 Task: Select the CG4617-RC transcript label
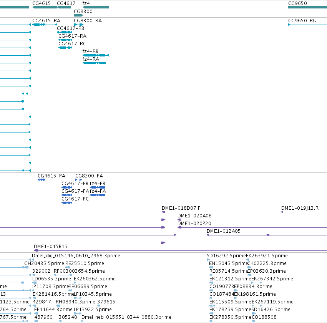tap(72, 44)
